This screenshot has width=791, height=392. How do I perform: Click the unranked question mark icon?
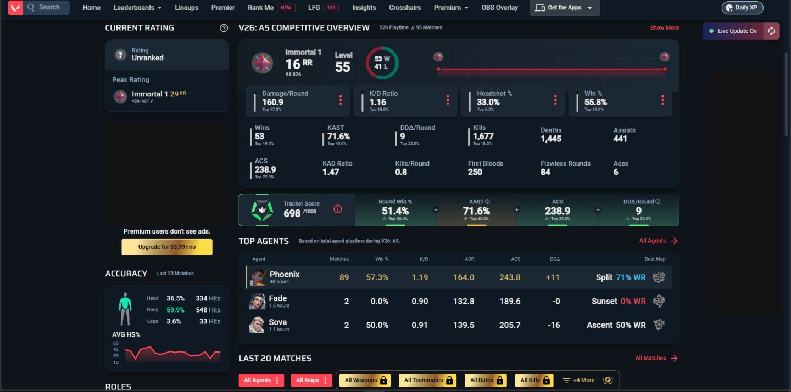coord(120,54)
